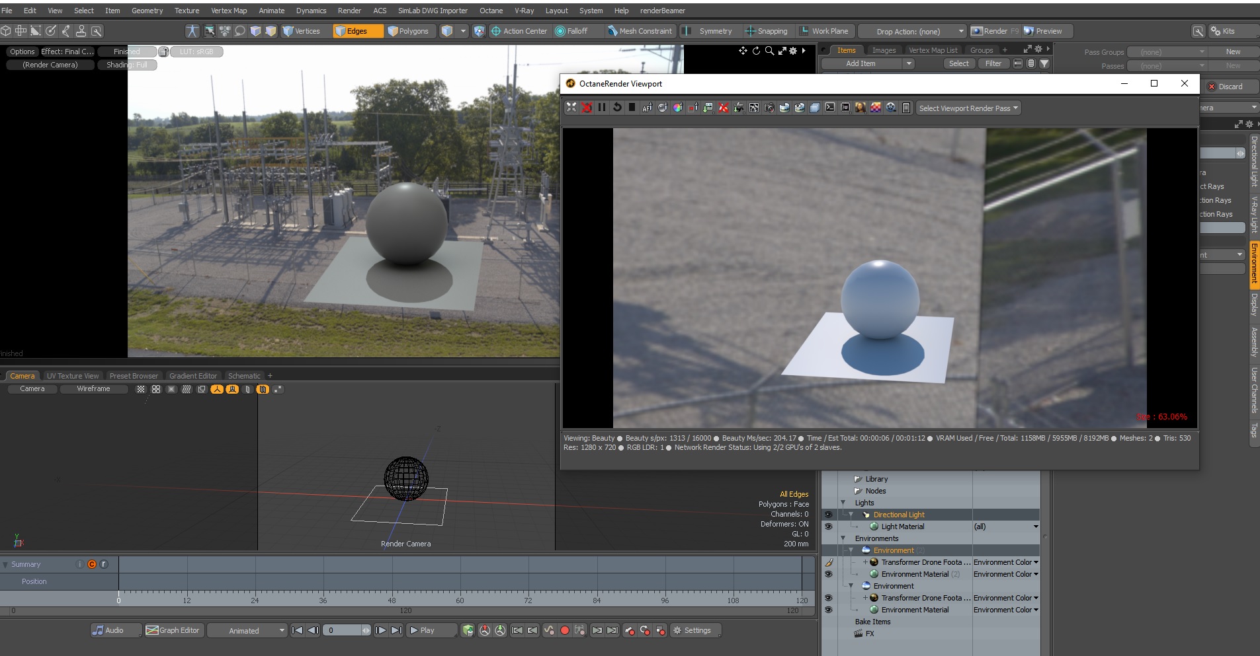Toggle visibility eye of Directional Light
1260x656 pixels.
[x=828, y=515]
